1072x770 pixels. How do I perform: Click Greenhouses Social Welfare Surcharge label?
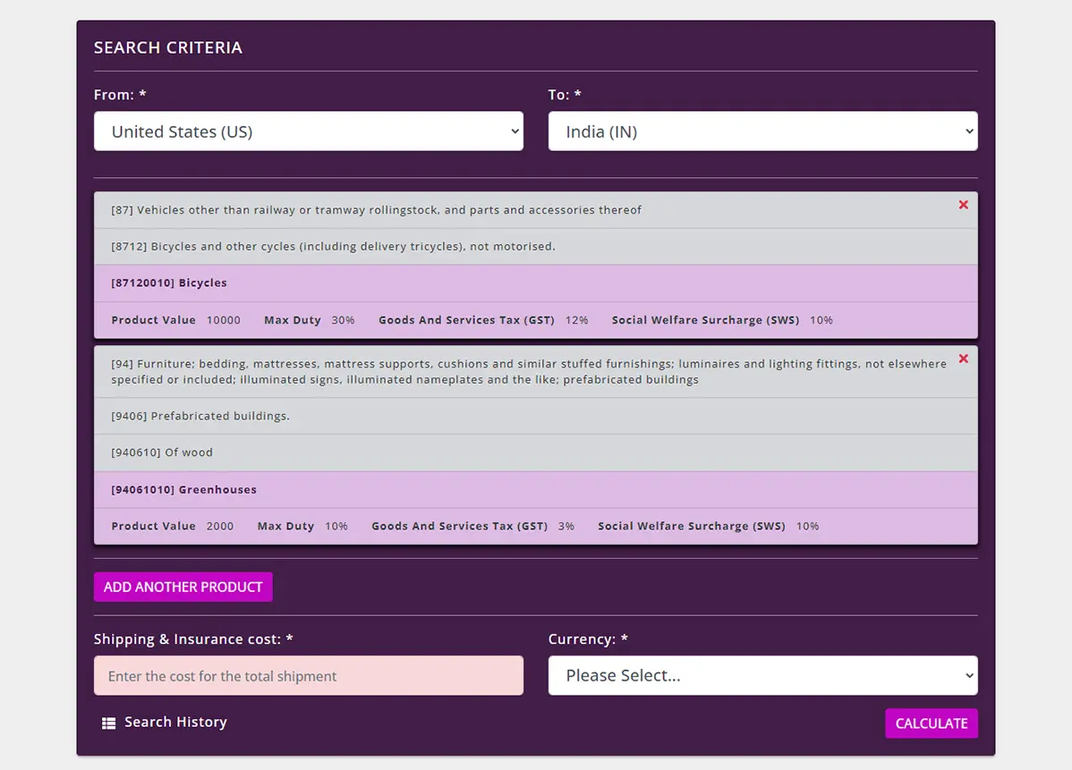point(692,526)
